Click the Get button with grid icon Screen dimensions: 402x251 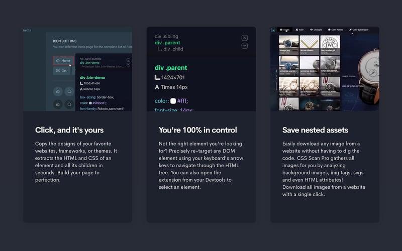coord(61,70)
